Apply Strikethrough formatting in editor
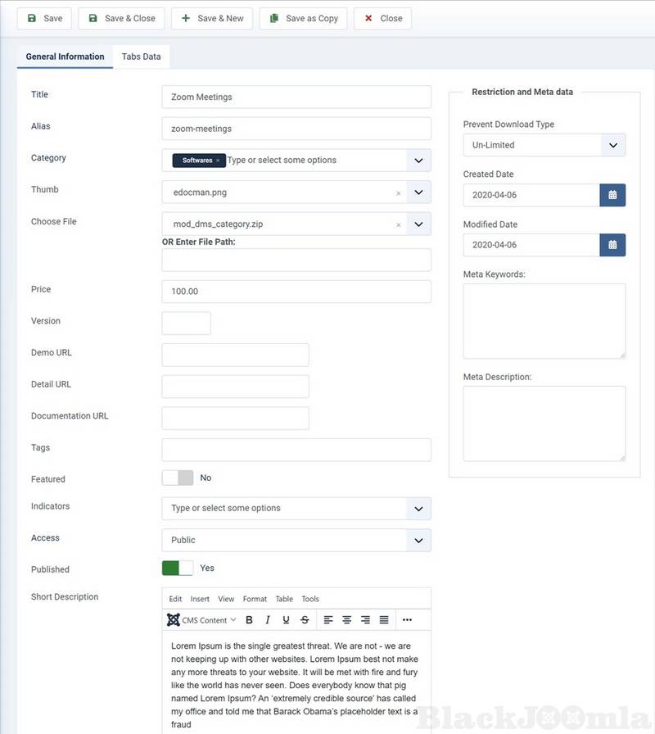 click(x=305, y=620)
